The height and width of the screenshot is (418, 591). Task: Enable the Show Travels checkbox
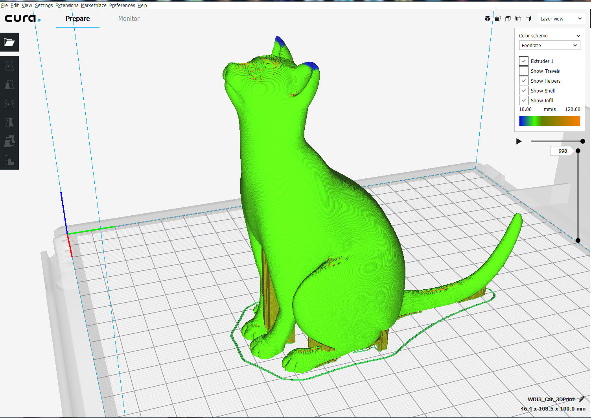pos(524,71)
